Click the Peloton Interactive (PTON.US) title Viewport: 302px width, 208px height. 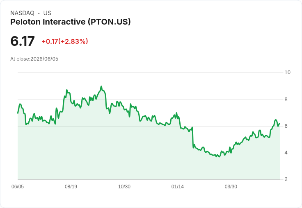point(71,22)
